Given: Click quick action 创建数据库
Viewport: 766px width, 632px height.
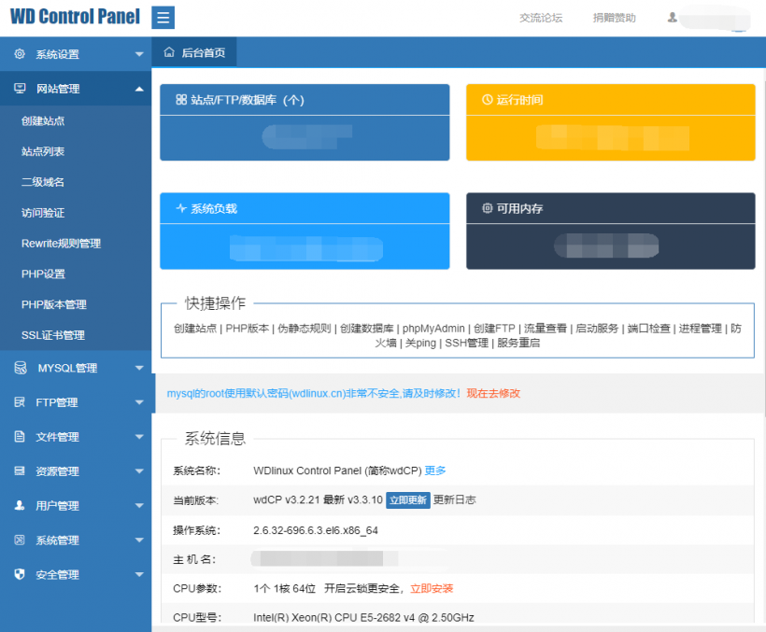Looking at the screenshot, I should [367, 329].
